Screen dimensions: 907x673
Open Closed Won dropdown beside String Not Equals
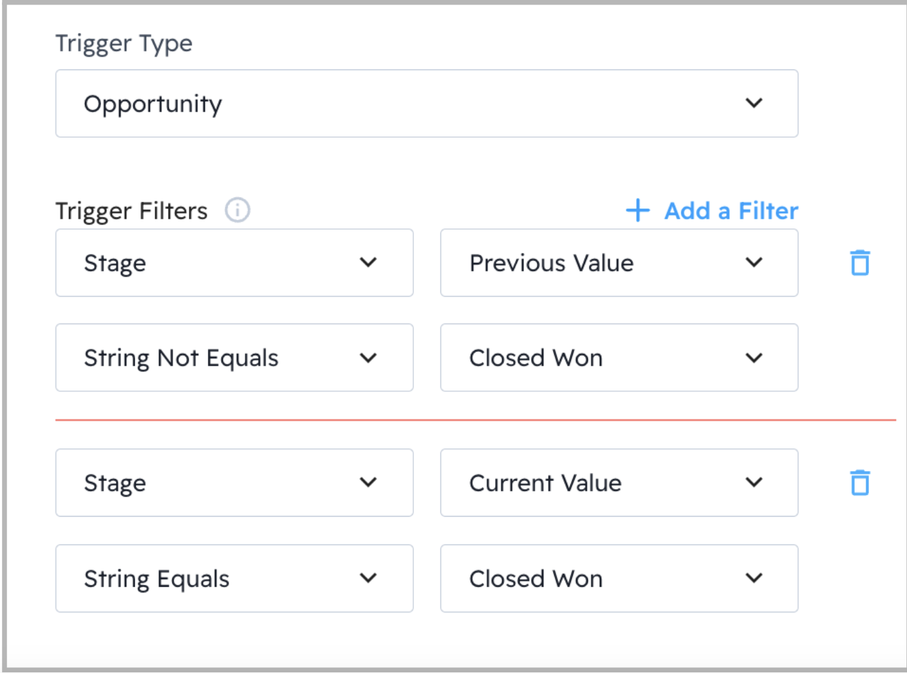[619, 358]
